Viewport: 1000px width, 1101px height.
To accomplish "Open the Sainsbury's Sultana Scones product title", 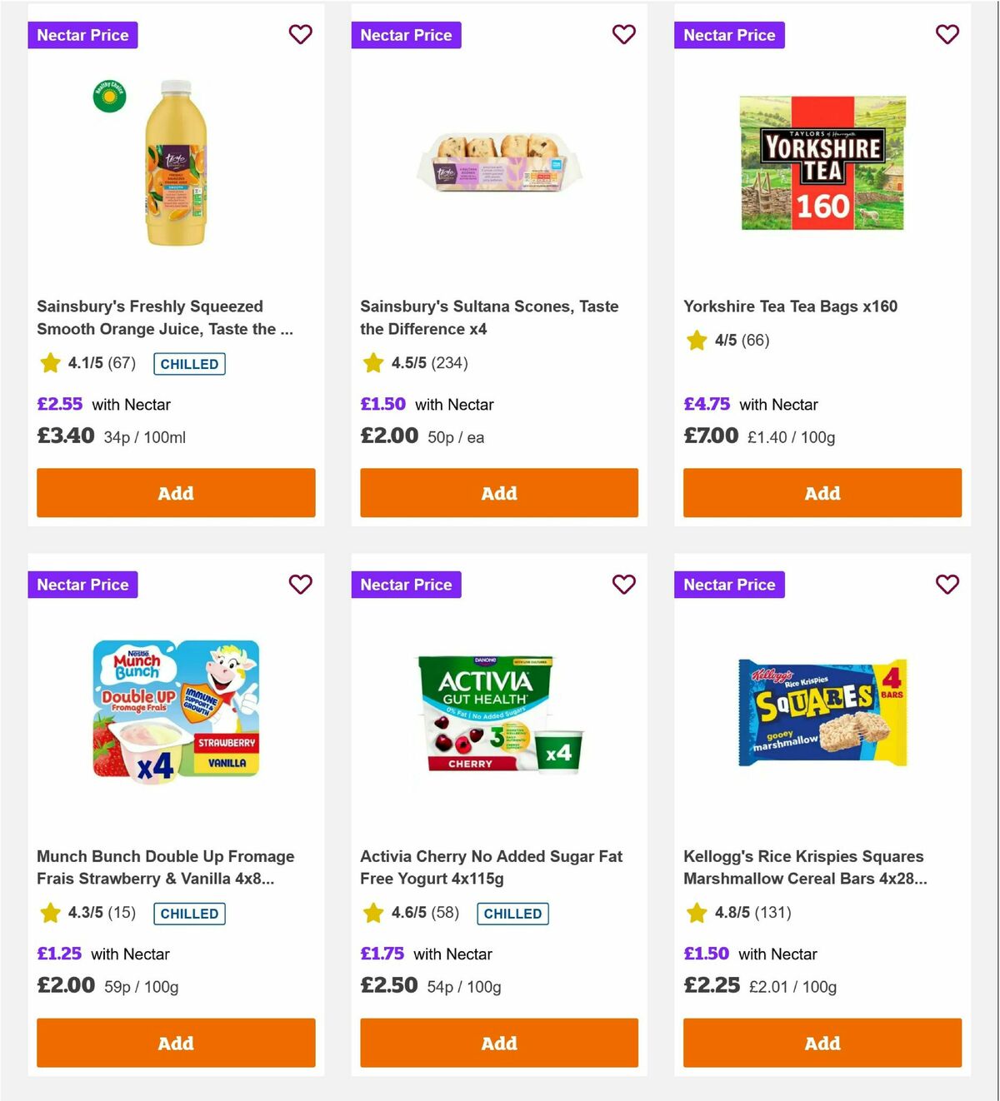I will tap(488, 317).
